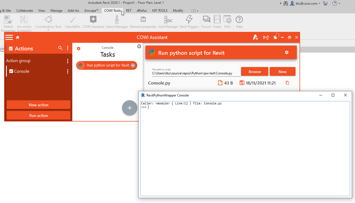Open the NTI TOOLS ribbon tab
The width and height of the screenshot is (355, 203).
click(x=160, y=11)
